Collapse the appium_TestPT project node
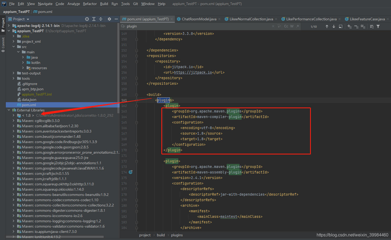 coord(9,31)
